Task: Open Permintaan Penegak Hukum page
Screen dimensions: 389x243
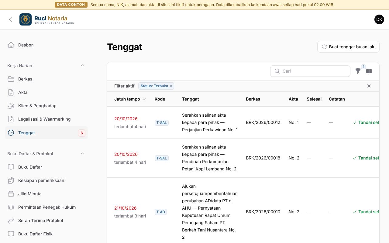Action: (x=46, y=207)
